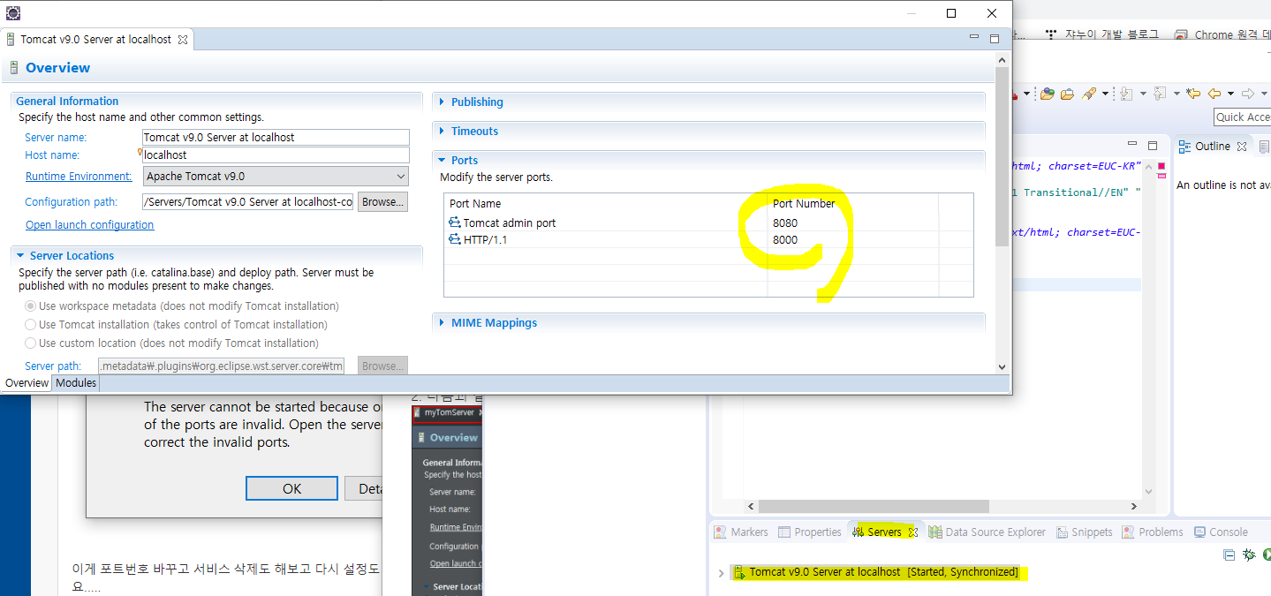Close the Servers view tab

pos(913,532)
